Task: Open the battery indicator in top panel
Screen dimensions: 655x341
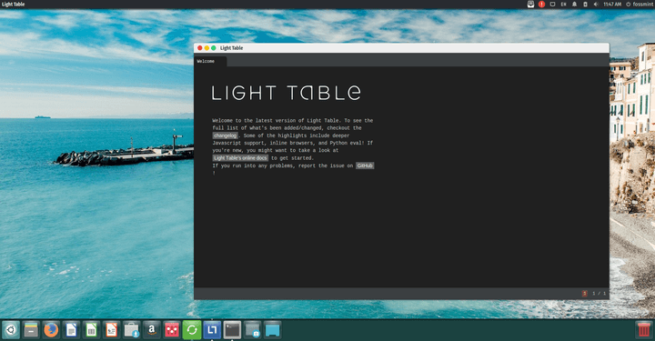Action: tap(585, 5)
